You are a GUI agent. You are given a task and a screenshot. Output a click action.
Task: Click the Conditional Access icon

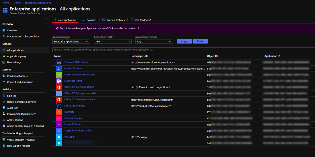[4, 76]
